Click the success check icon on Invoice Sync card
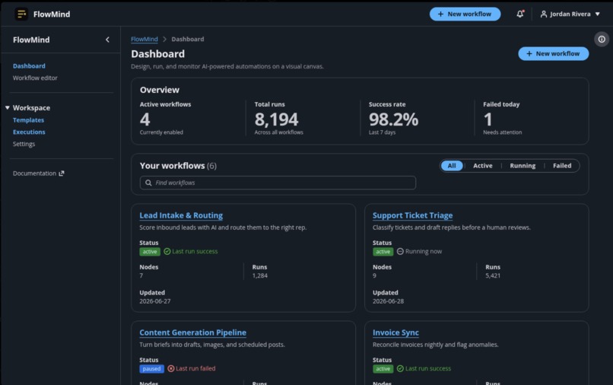Image resolution: width=613 pixels, height=385 pixels. [400, 368]
